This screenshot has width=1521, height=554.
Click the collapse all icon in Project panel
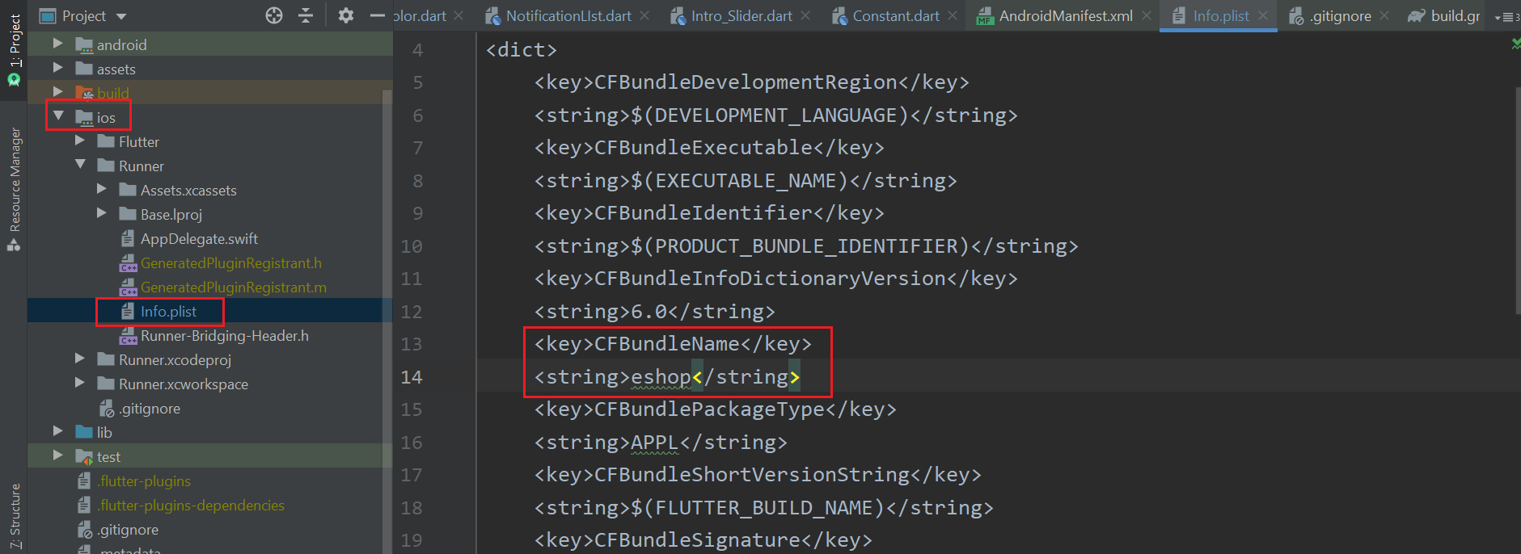click(306, 15)
